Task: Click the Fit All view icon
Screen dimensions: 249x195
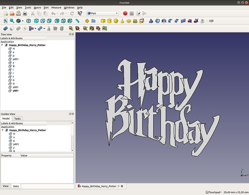Action: [x=6, y=21]
